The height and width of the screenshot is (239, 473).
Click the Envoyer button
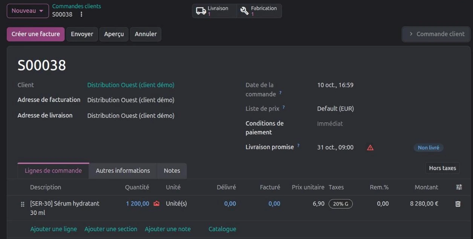(x=82, y=34)
